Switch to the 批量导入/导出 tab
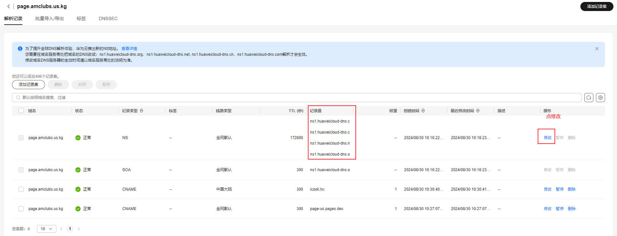 [50, 19]
